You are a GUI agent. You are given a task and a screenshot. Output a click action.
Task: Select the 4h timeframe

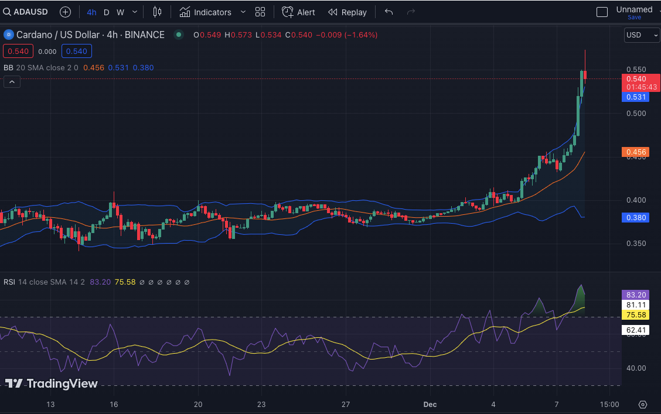[x=92, y=12]
